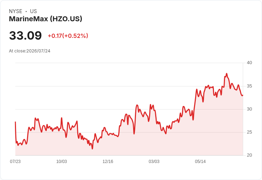This screenshot has width=262, height=180.
Task: Click the 12/16 date on the x-axis
Action: [108, 162]
